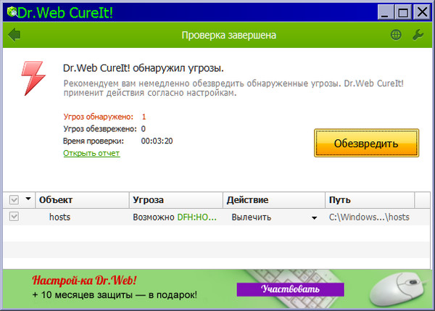
Task: Click the Настрой-ка Dr.Web! banner headline
Action: (x=84, y=281)
